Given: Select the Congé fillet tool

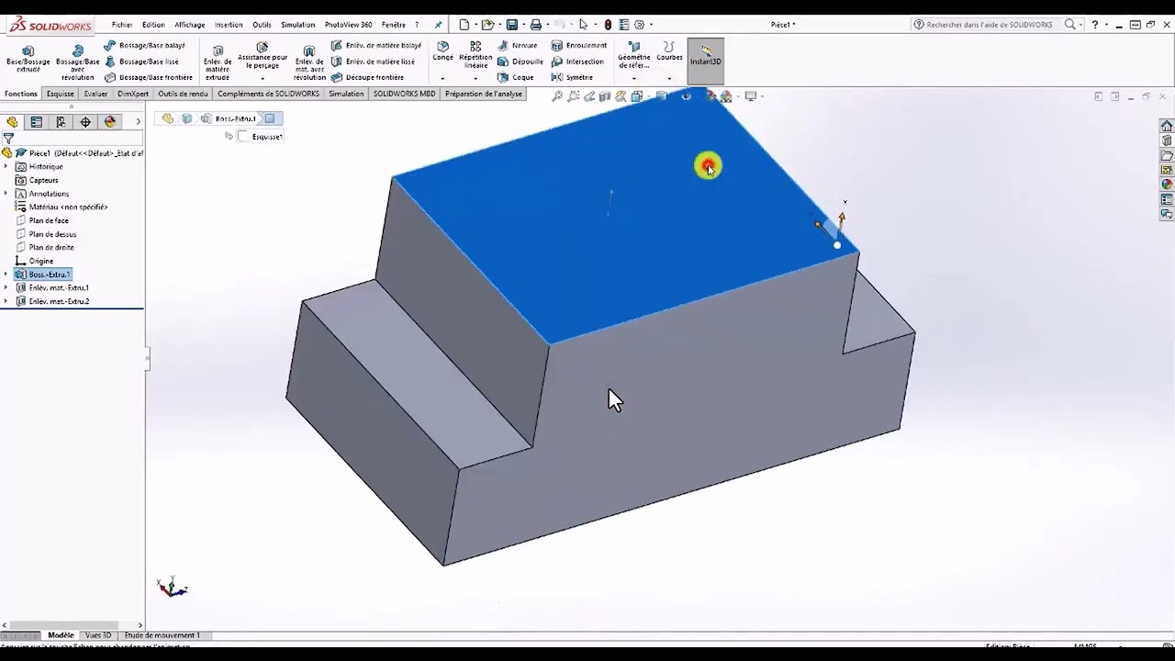Looking at the screenshot, I should (x=442, y=51).
